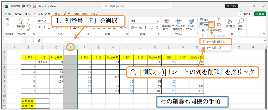268x110 pixels.
Task: Open Find & Select (検索と選択) magnifier
Action: click(x=241, y=25)
